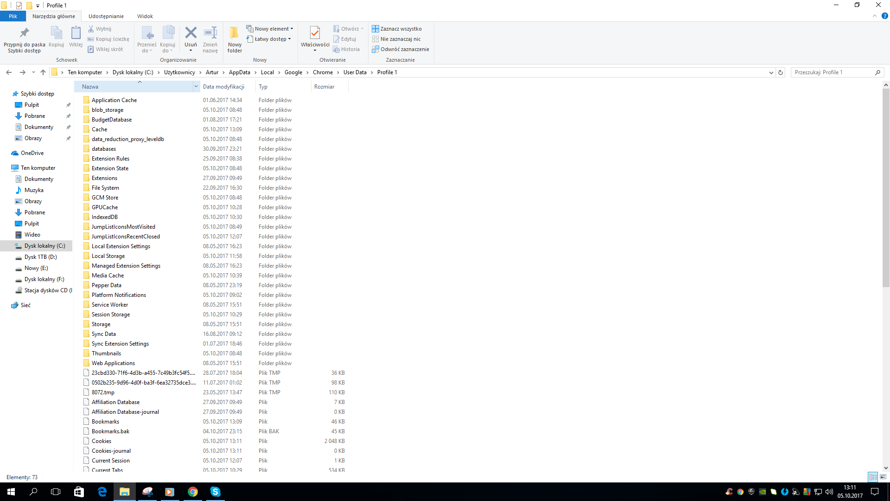This screenshot has width=890, height=501.
Task: Select Sync Data folder
Action: point(104,334)
